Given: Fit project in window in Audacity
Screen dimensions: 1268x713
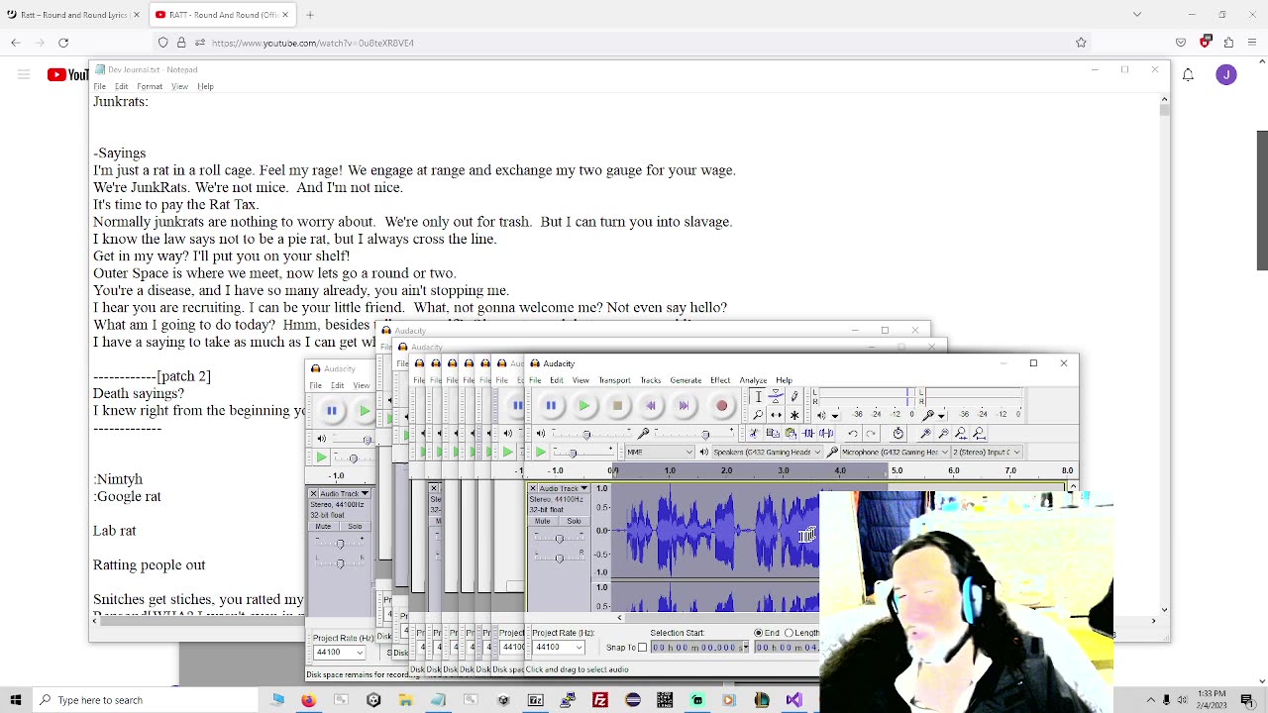Looking at the screenshot, I should coord(979,433).
